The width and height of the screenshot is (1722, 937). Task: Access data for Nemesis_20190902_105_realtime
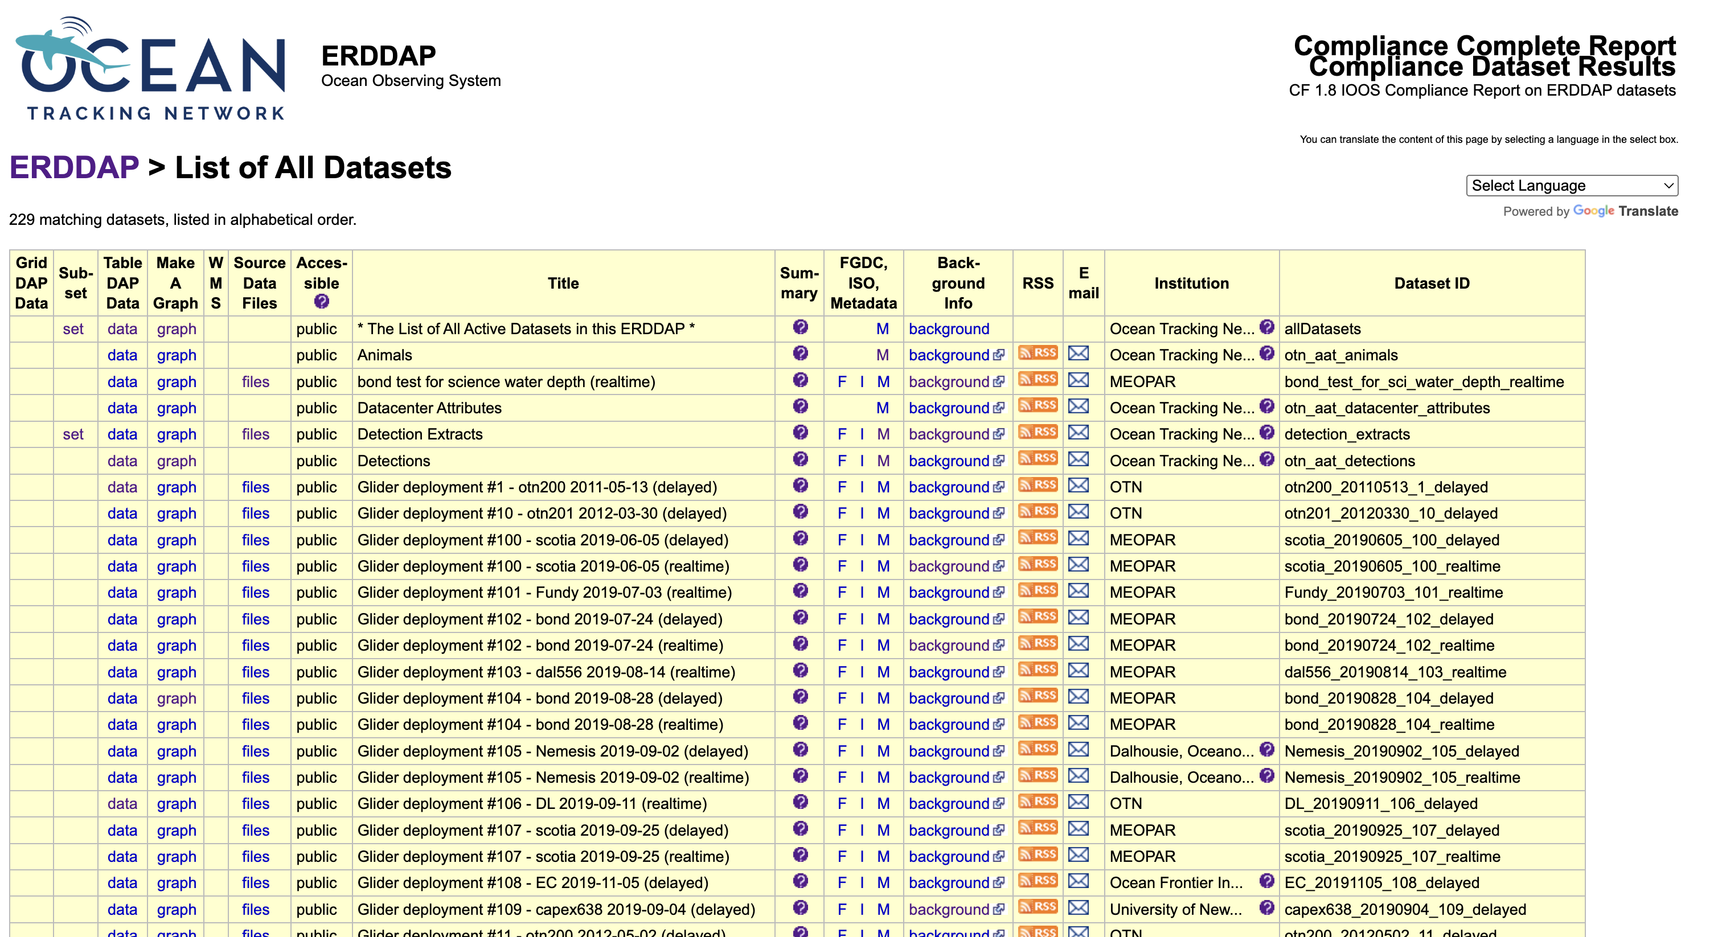(x=122, y=777)
